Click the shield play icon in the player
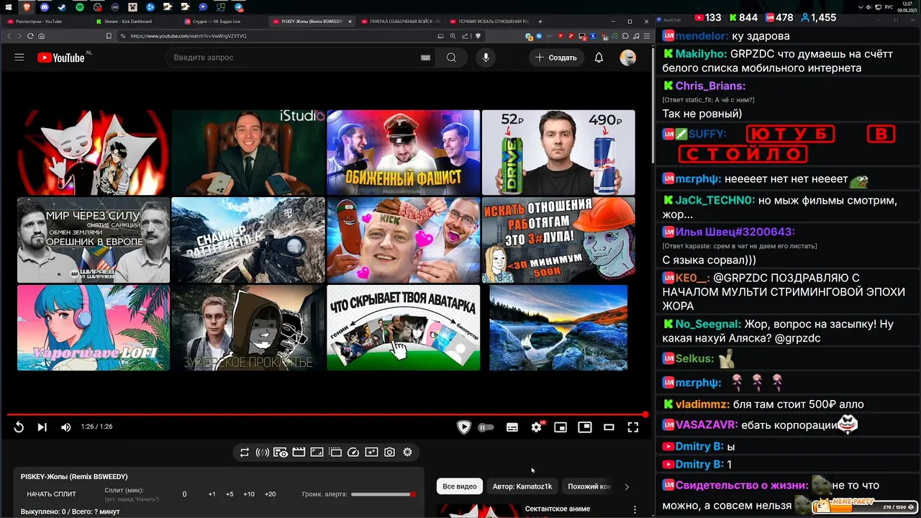Viewport: 921px width, 518px height. pos(464,427)
